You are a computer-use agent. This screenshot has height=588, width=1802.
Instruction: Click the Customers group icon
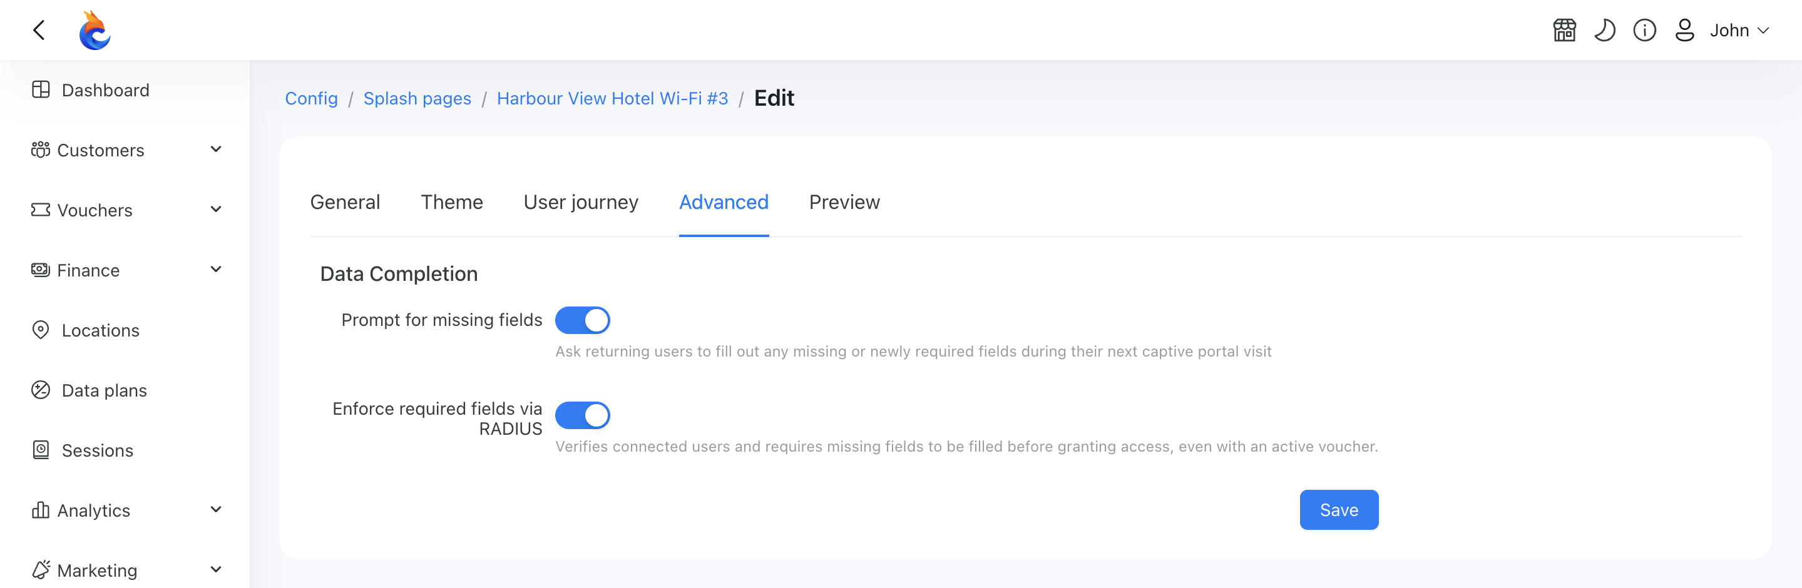(x=41, y=150)
